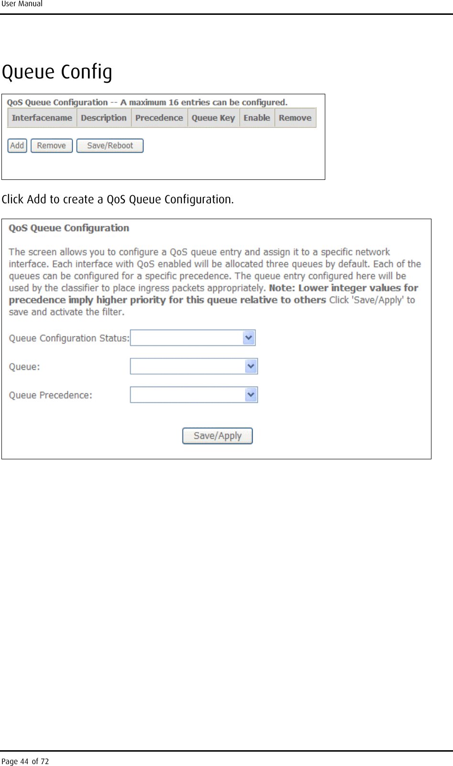Click the Add button in queue table
Screen dimensions: 453x766
coord(17,146)
